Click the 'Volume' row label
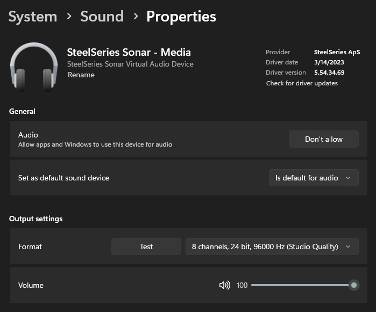Screen dimensions: 376x312 click(31, 285)
